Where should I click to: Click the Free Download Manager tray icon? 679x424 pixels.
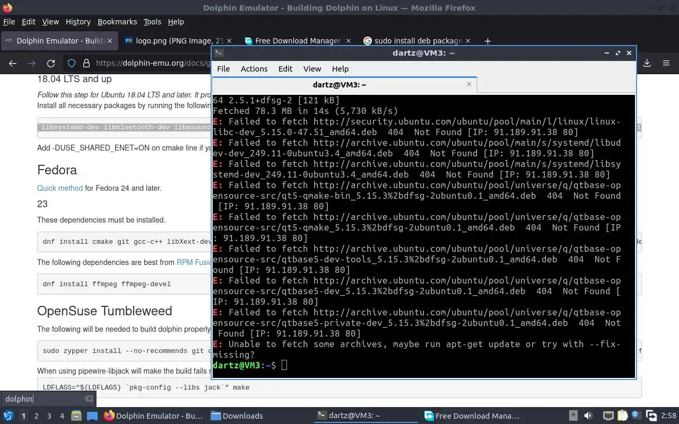(x=651, y=416)
